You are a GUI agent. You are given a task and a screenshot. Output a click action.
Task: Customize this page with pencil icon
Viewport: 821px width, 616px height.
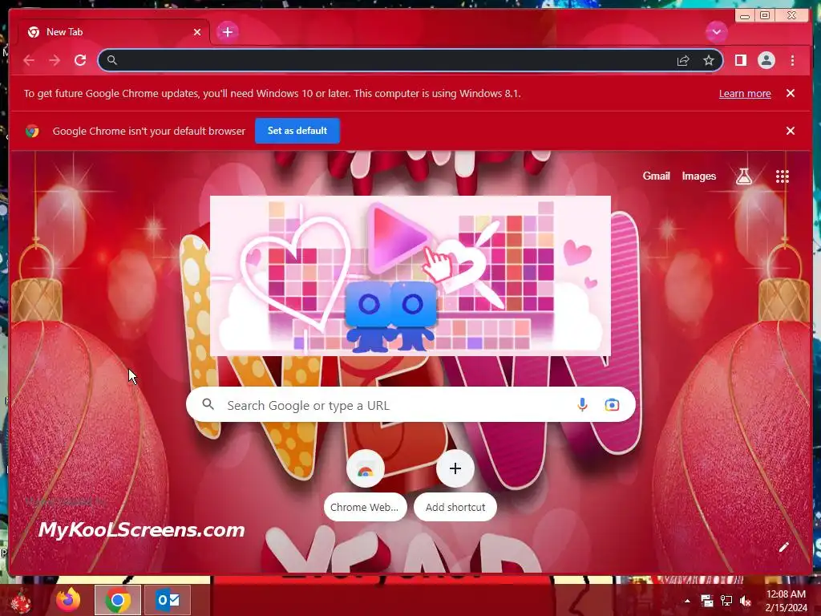click(783, 547)
